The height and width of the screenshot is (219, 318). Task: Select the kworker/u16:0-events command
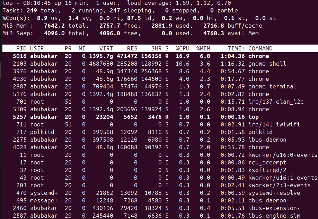click(x=283, y=155)
